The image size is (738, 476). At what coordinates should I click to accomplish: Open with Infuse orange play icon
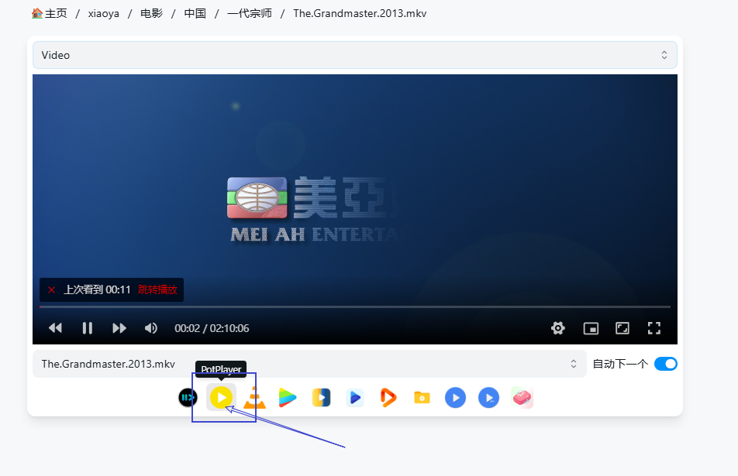tap(388, 398)
